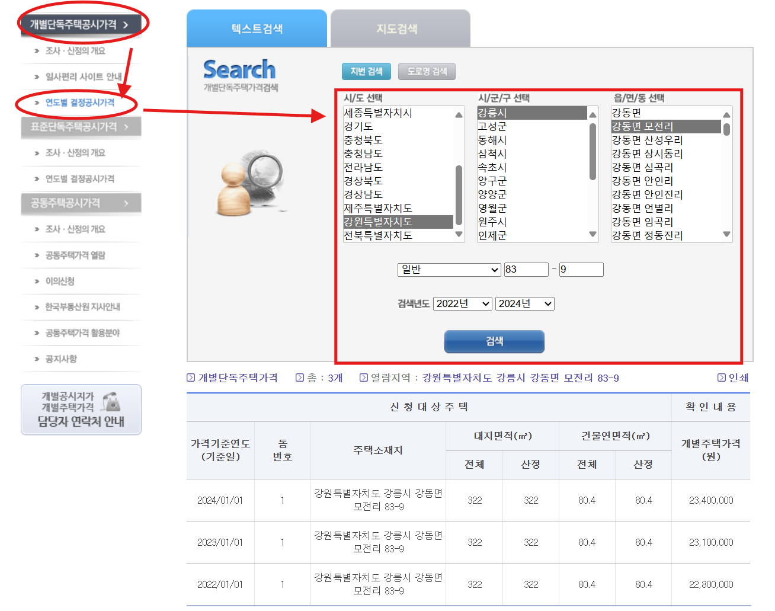The height and width of the screenshot is (611, 775).
Task: Click the 23,100,000 price cell
Action: 711,542
